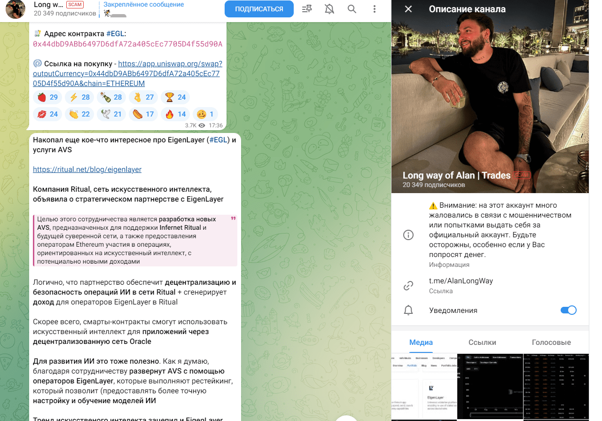Click the bell icon next to Уведомления
602x421 pixels.
[x=408, y=310]
